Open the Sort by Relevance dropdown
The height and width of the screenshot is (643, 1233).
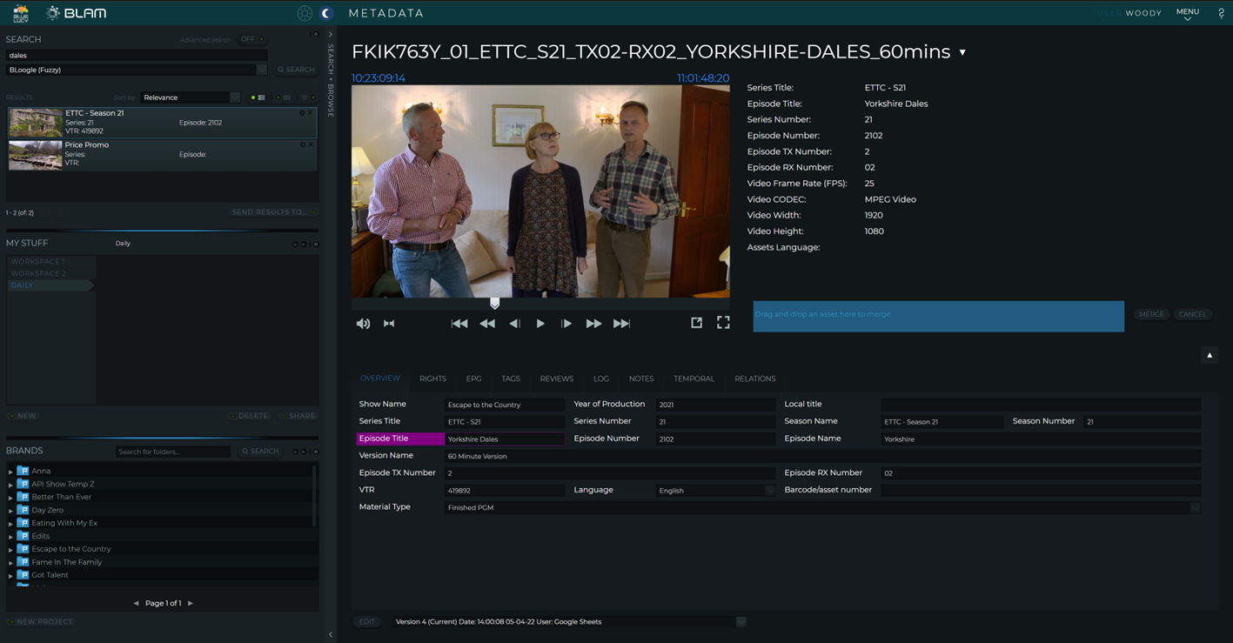click(234, 97)
